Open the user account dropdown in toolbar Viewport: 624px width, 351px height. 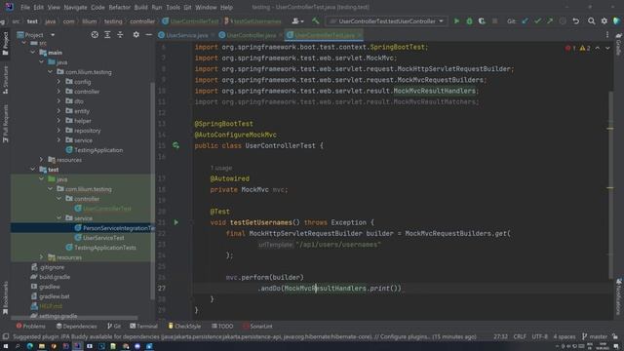pyautogui.click(x=297, y=21)
